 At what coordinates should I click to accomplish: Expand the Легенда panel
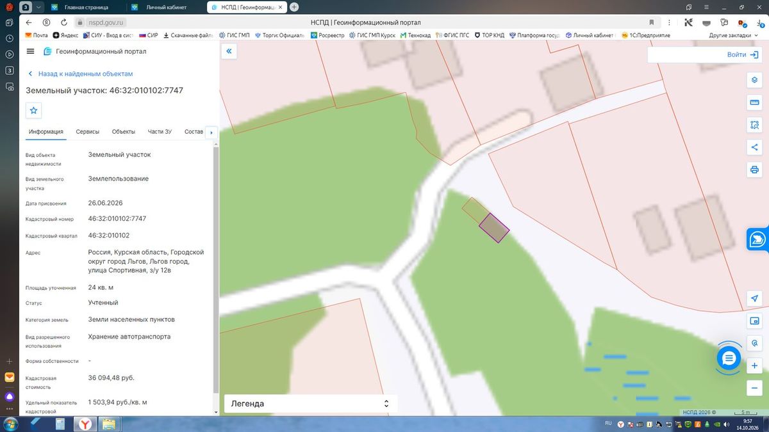click(x=311, y=404)
